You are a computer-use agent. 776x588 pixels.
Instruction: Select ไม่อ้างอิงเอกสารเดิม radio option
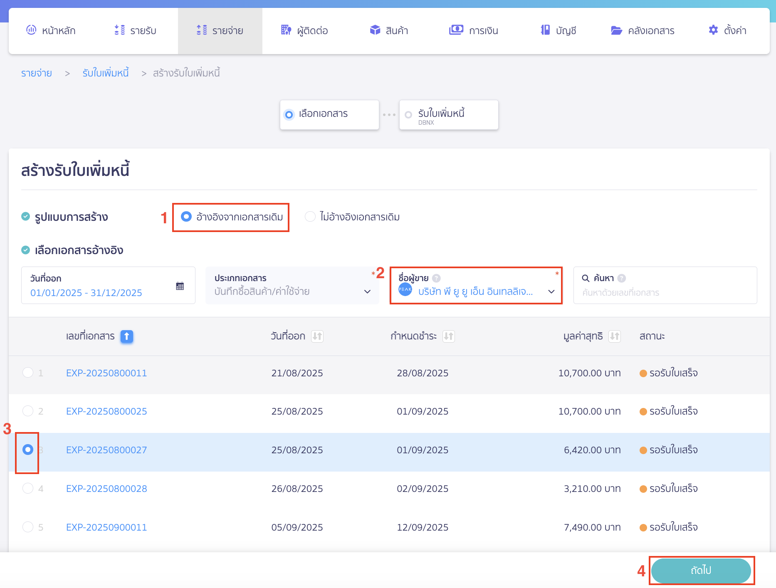point(310,217)
